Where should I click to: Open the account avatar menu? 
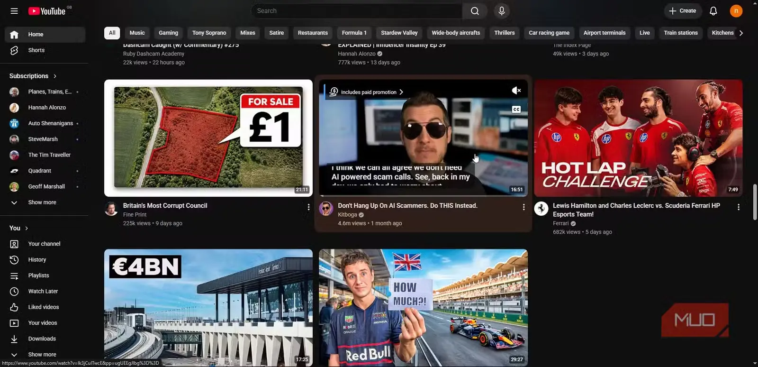coord(736,11)
